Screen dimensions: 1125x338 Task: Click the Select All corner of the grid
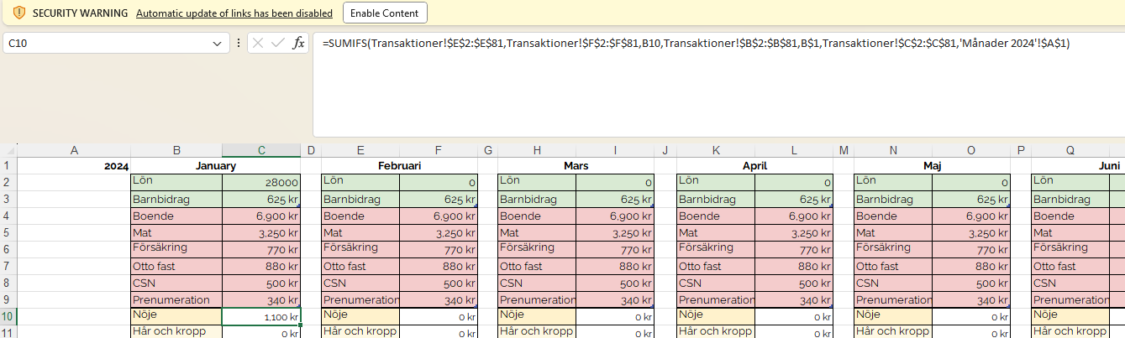click(8, 150)
